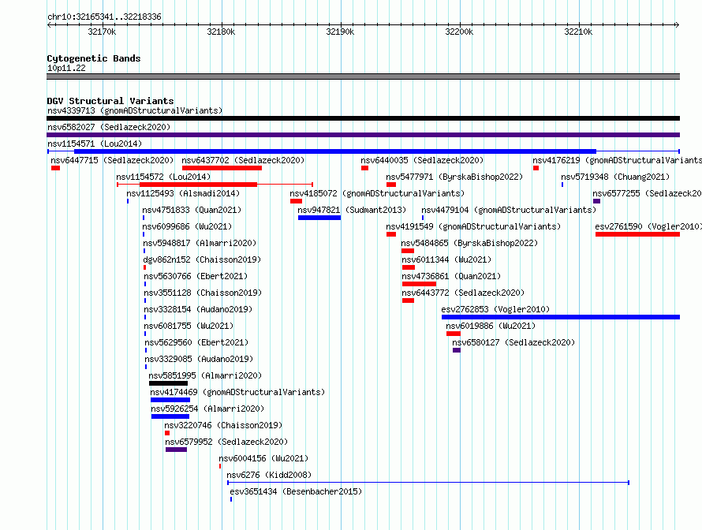Image resolution: width=702 pixels, height=530 pixels.
Task: Click the red nsv4736861 variant bar
Action: point(419,284)
